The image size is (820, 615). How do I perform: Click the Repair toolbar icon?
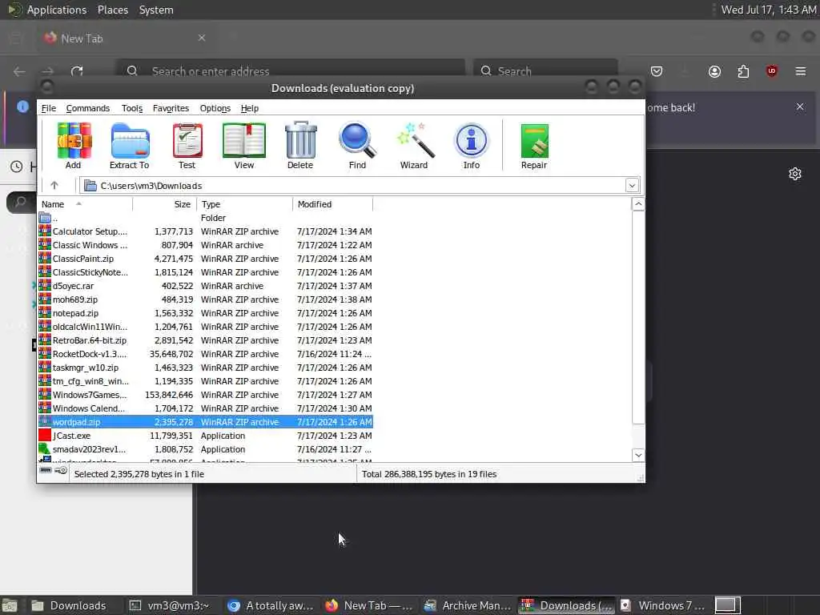[534, 145]
